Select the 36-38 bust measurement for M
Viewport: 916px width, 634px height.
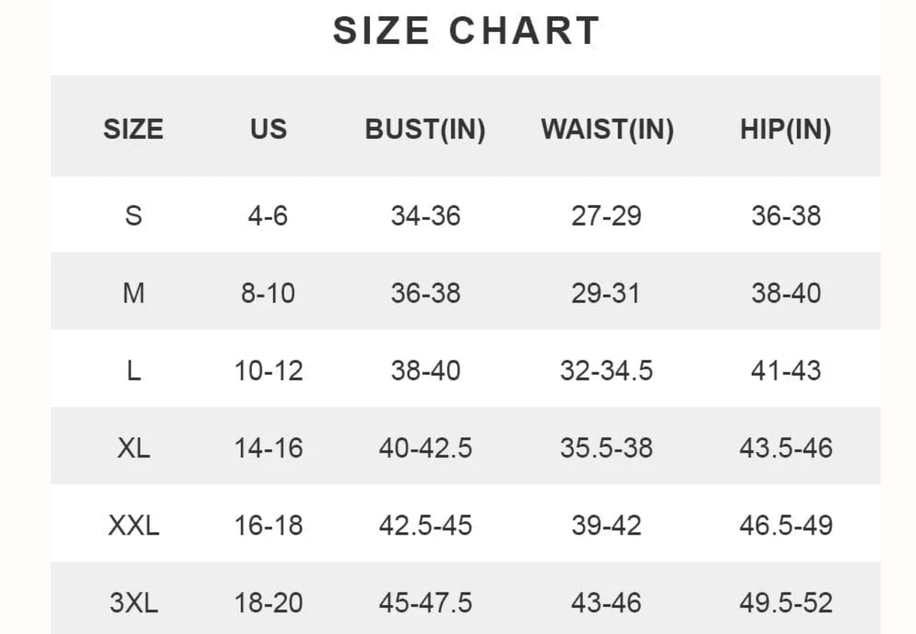tap(426, 293)
